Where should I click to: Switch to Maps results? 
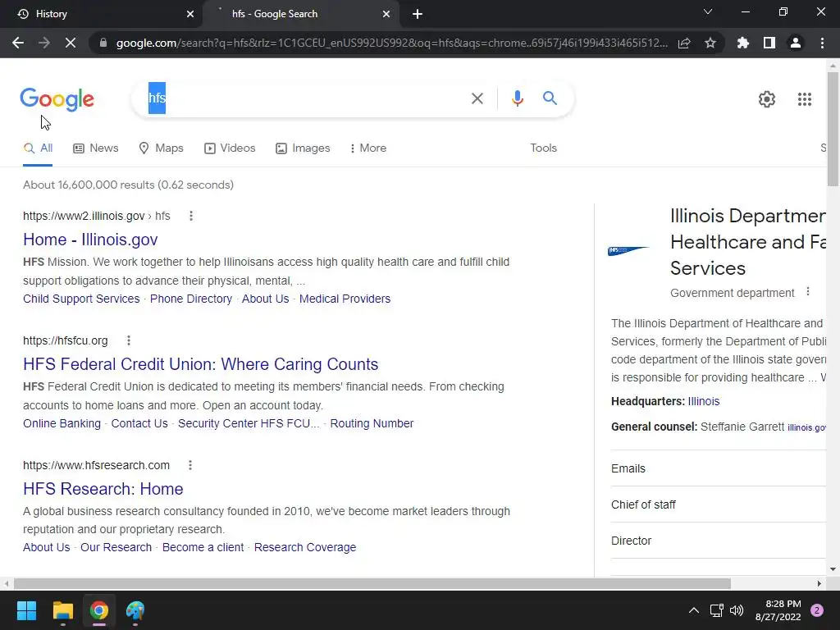tap(162, 148)
